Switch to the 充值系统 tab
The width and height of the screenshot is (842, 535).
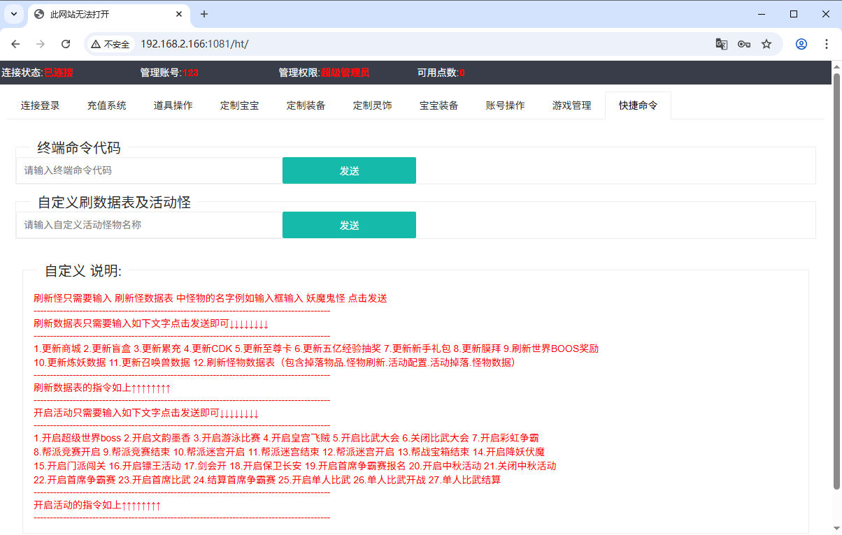pyautogui.click(x=106, y=105)
